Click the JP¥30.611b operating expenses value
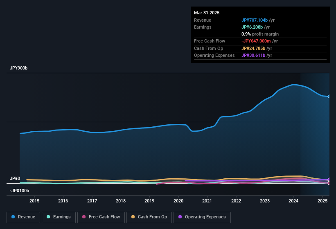 click(253, 55)
